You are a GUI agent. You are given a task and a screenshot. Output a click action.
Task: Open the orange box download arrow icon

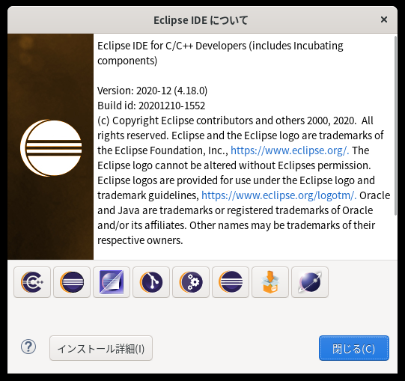tap(270, 282)
